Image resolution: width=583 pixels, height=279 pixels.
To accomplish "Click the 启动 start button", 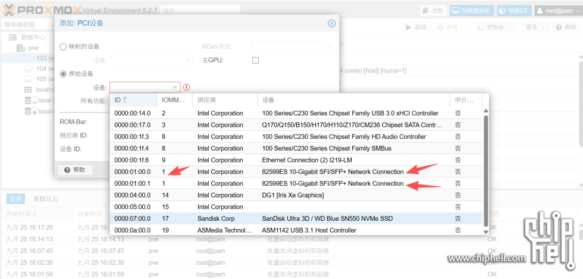I will [416, 27].
